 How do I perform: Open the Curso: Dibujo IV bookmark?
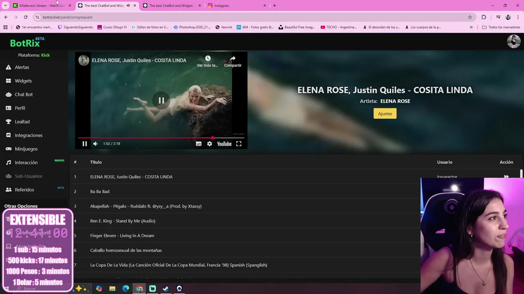pos(112,27)
